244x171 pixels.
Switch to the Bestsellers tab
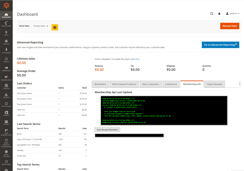coord(100,84)
